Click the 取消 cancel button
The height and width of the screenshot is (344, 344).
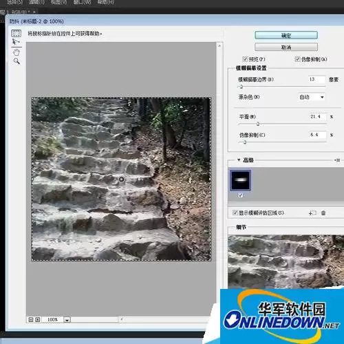[286, 47]
